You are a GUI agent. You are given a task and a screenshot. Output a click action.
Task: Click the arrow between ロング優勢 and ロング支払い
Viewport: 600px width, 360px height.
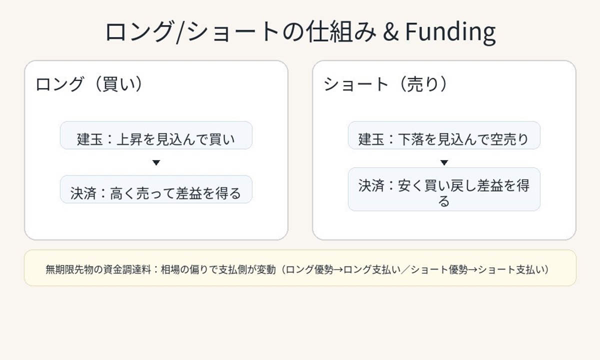[x=337, y=269]
